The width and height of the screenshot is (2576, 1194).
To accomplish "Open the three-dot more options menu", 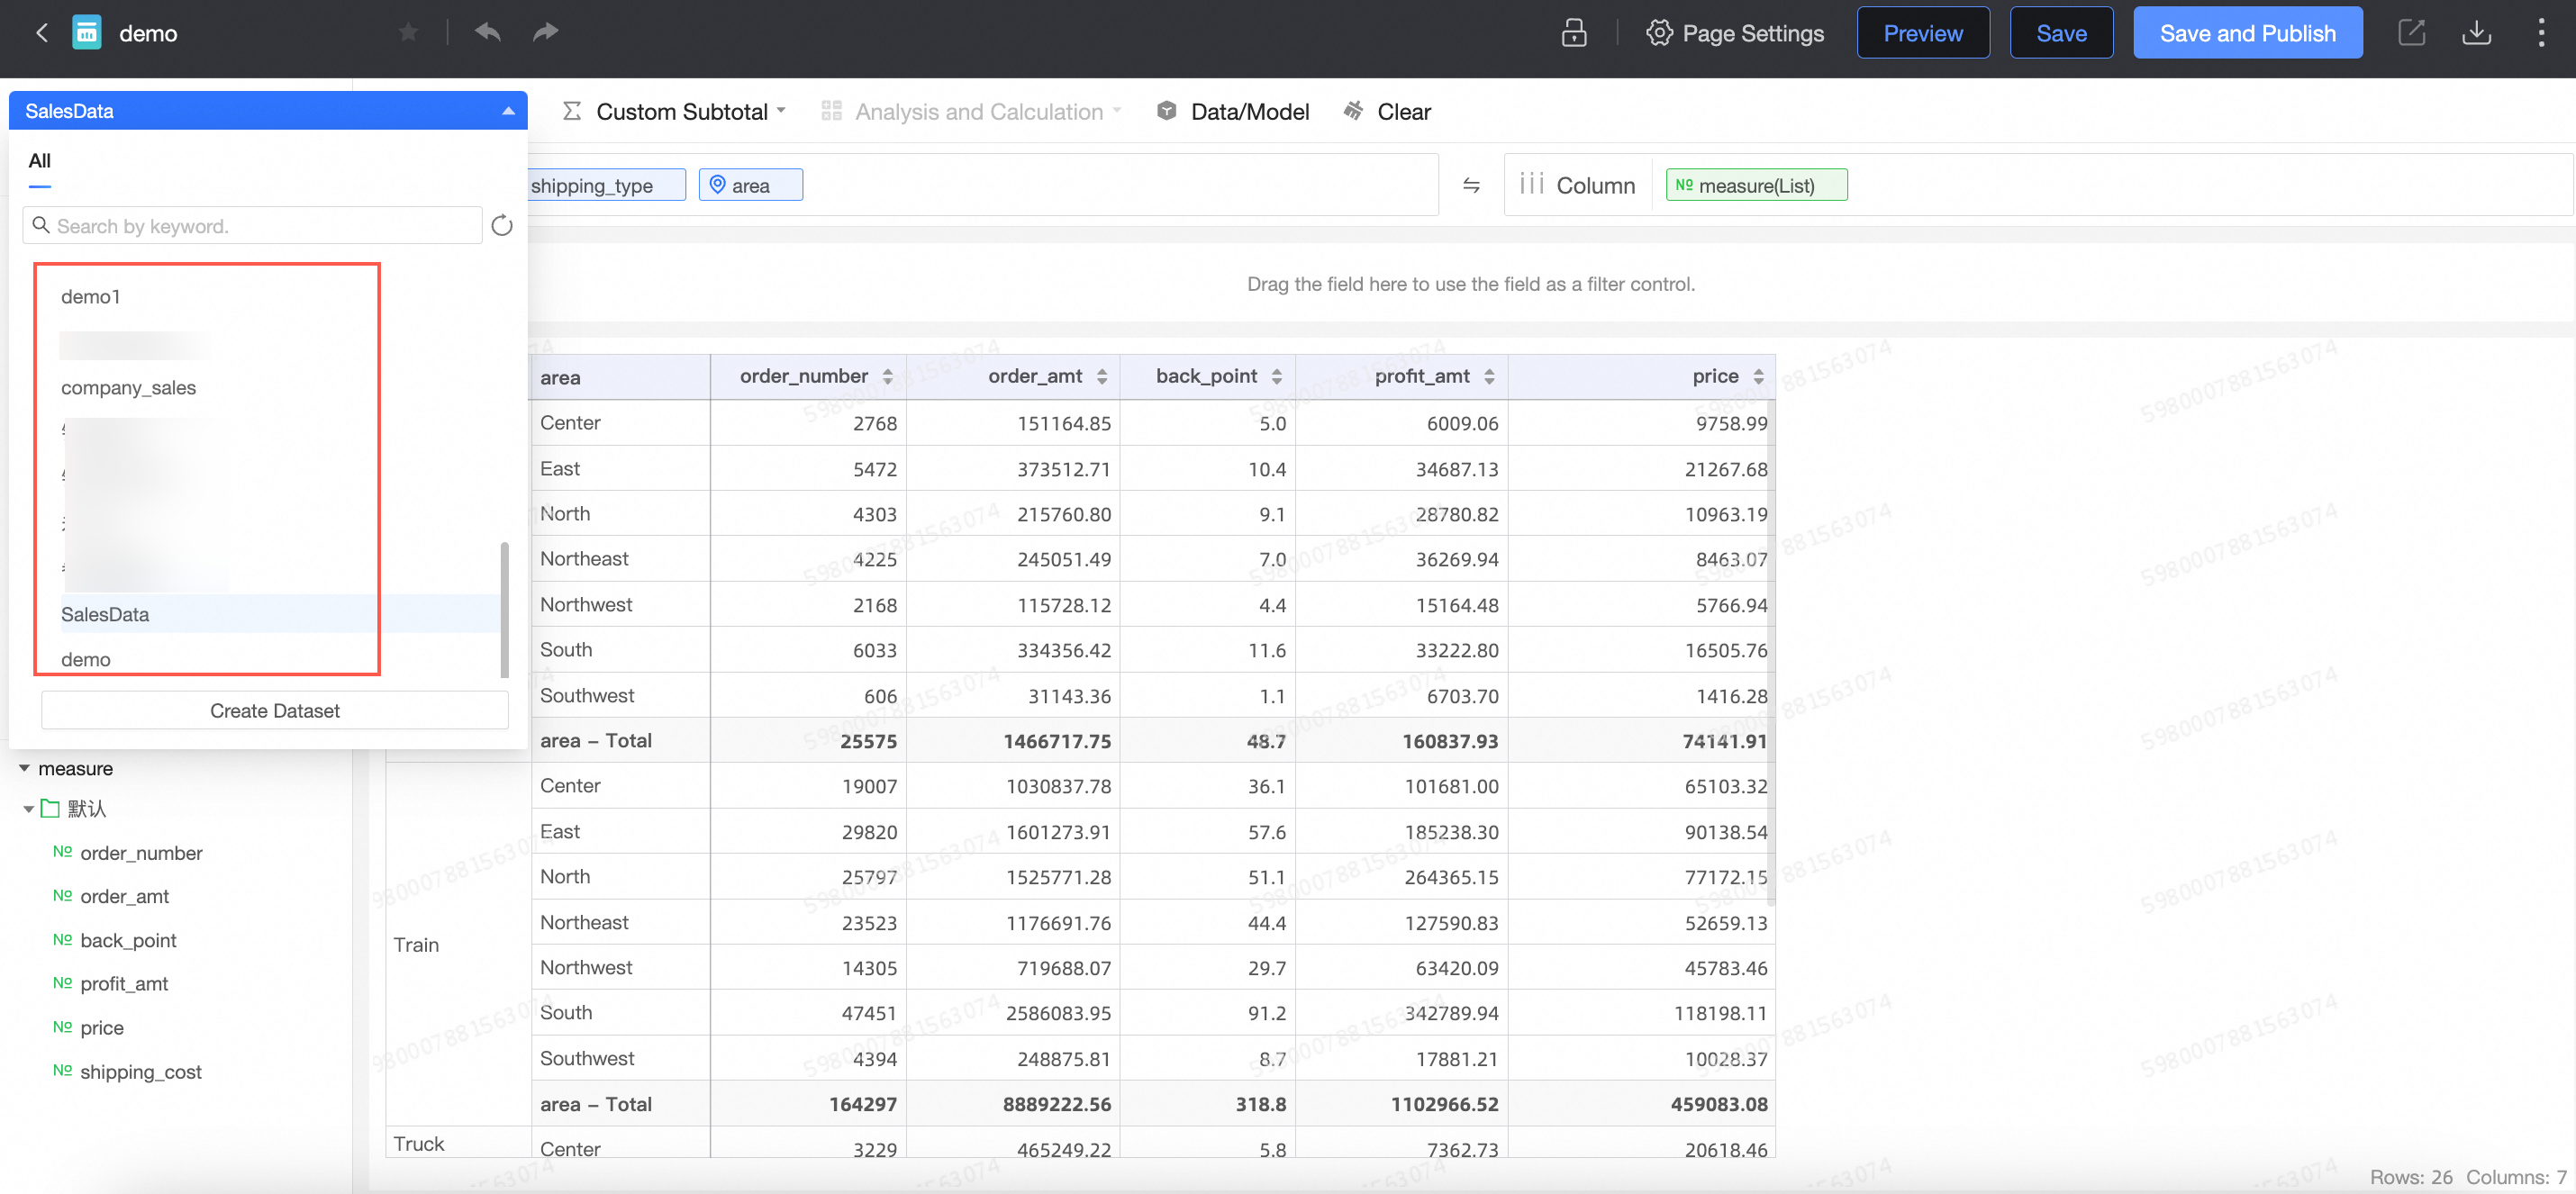I will coord(2540,33).
